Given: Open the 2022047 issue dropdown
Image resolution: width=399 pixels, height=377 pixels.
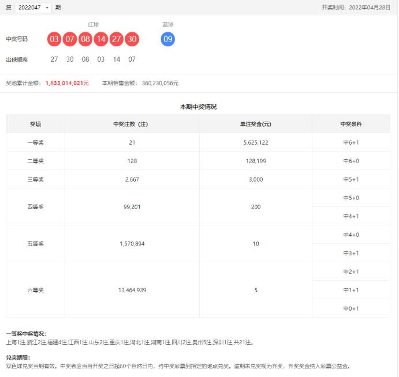Looking at the screenshot, I should coord(33,7).
